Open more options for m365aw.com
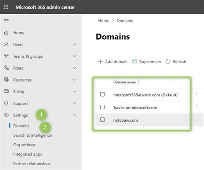This screenshot has height=170, width=204. point(197,120)
